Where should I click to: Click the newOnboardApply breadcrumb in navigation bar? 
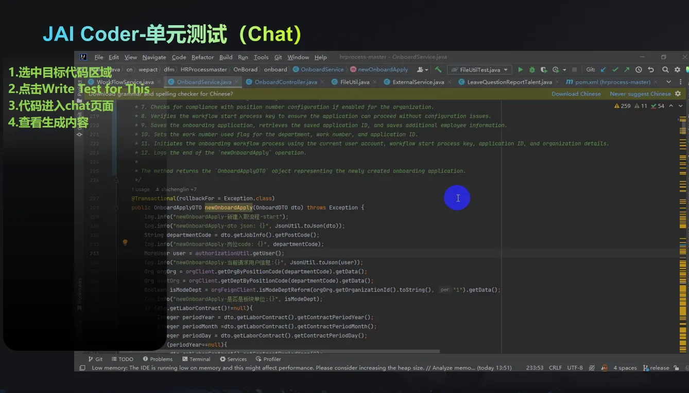click(x=379, y=69)
